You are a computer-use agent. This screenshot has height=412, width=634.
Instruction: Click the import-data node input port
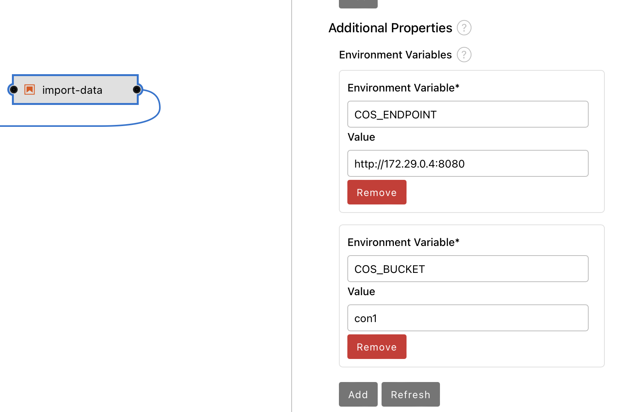[13, 90]
